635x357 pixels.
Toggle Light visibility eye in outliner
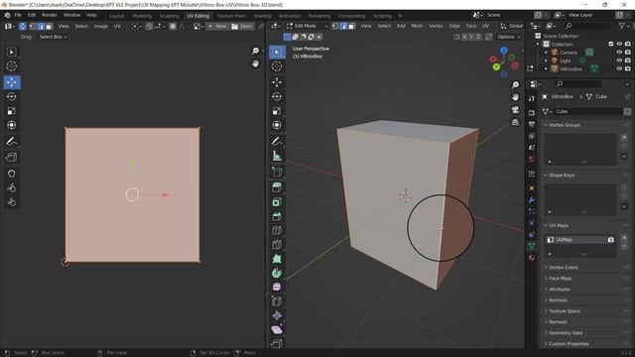pos(619,60)
